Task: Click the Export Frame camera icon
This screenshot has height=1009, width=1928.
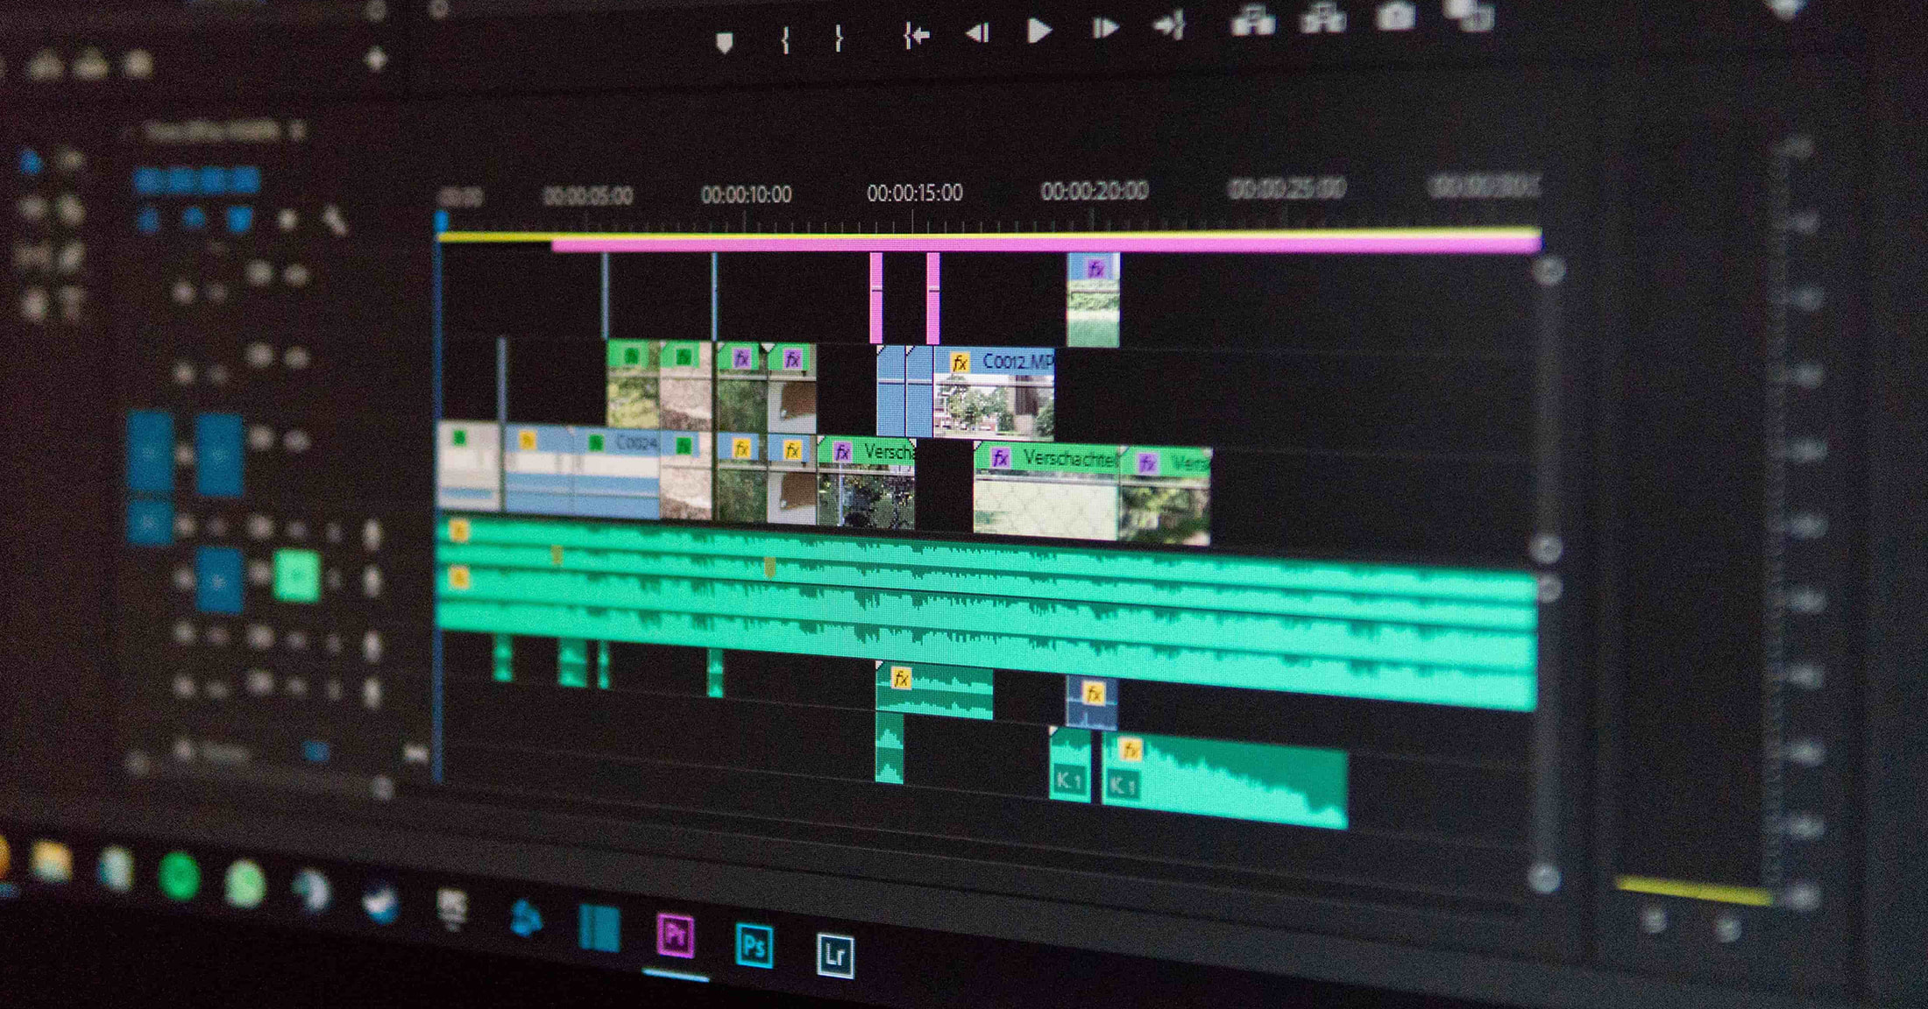Action: pyautogui.click(x=1395, y=16)
